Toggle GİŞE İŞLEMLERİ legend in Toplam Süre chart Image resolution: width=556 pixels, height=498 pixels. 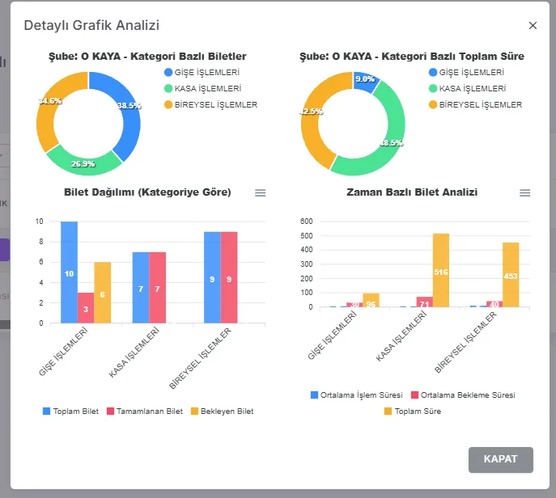467,72
